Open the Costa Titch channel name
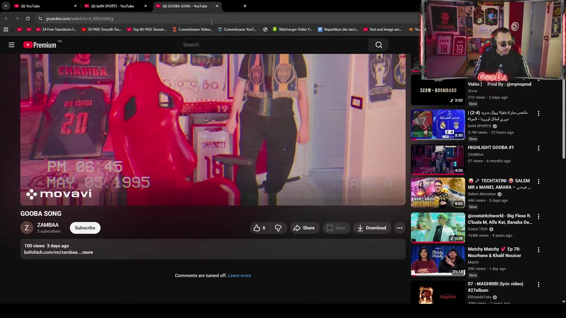The width and height of the screenshot is (566, 318). coord(478,229)
